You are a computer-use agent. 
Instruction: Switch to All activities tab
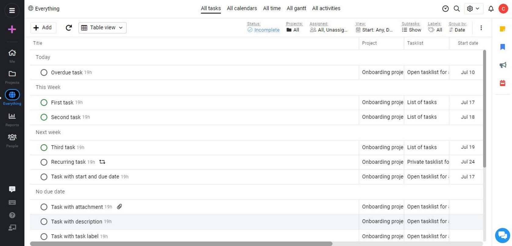pos(326,9)
